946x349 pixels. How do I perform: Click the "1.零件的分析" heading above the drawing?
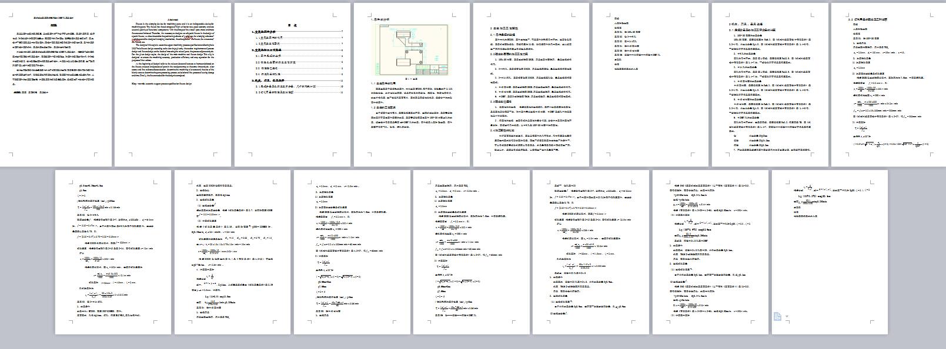[379, 19]
